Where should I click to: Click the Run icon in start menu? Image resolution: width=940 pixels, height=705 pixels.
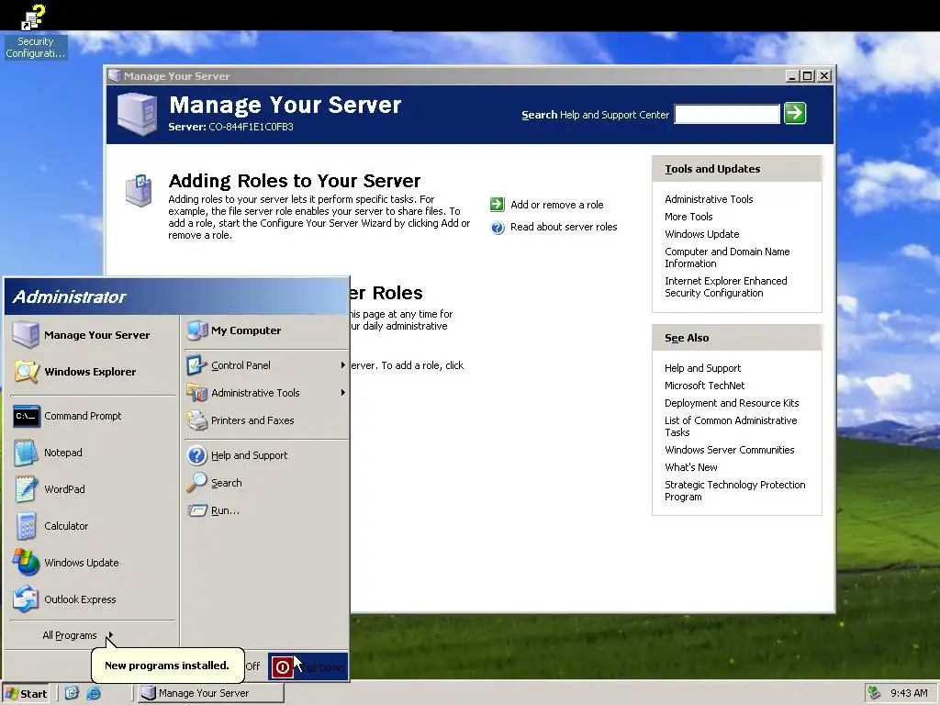coord(196,510)
